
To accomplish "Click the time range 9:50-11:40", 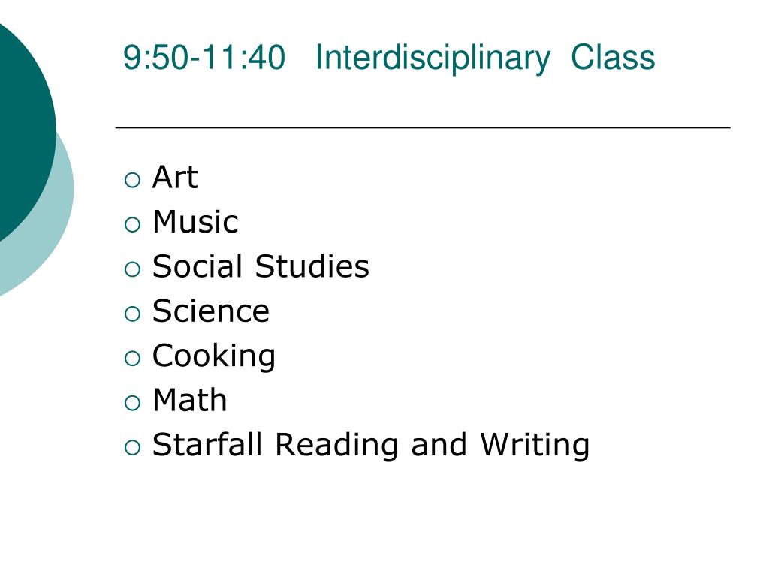I will click(x=204, y=58).
